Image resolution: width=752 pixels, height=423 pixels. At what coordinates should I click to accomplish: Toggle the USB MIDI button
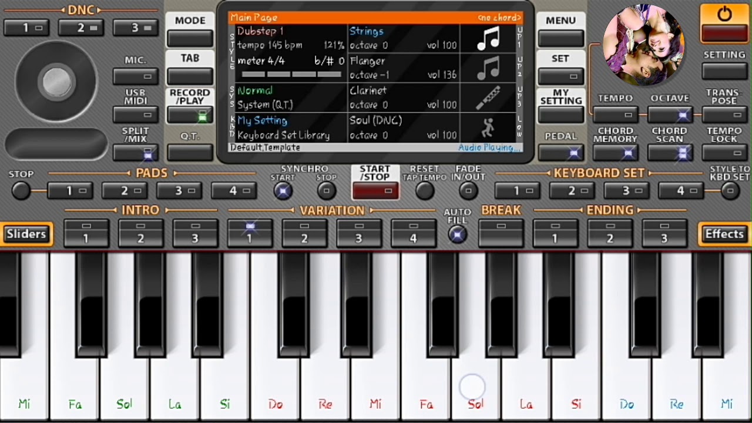136,115
